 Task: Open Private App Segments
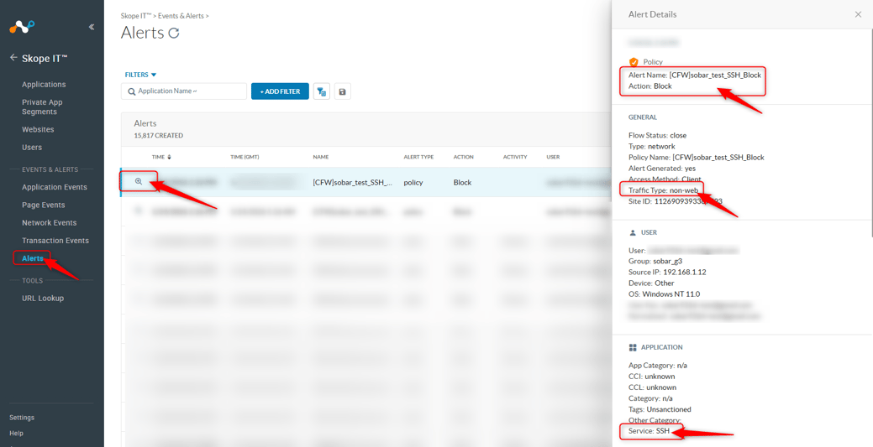(42, 107)
